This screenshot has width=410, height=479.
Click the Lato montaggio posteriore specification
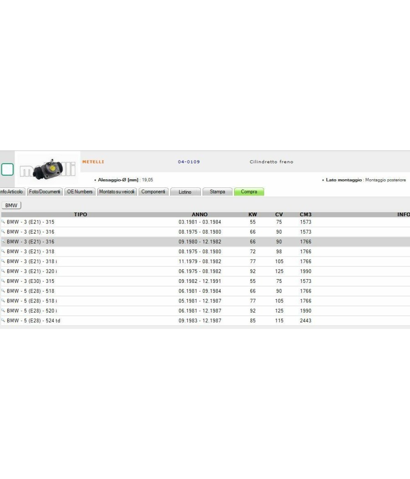[x=364, y=180]
